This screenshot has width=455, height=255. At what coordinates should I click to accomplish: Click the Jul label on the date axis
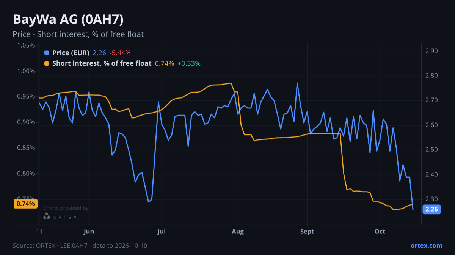tap(162, 232)
